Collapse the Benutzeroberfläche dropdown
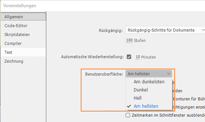Image resolution: width=205 pixels, height=122 pixels. tap(148, 74)
